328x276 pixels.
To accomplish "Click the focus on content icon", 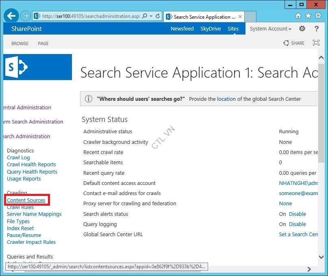I will [316, 43].
